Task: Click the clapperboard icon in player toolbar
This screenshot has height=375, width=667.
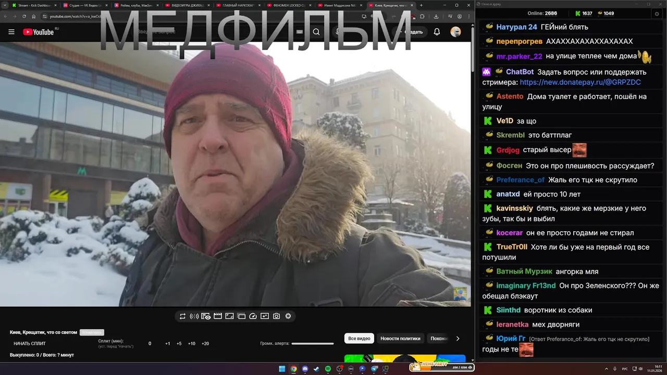Action: coord(218,316)
